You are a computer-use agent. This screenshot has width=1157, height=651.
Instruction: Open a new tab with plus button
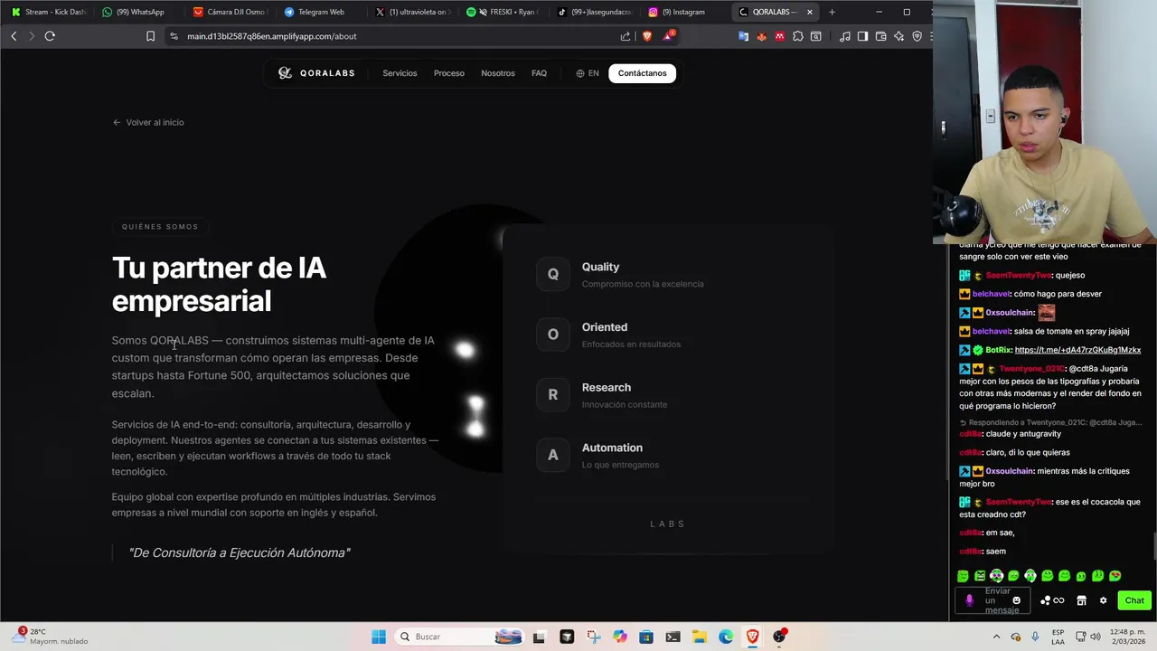click(832, 12)
